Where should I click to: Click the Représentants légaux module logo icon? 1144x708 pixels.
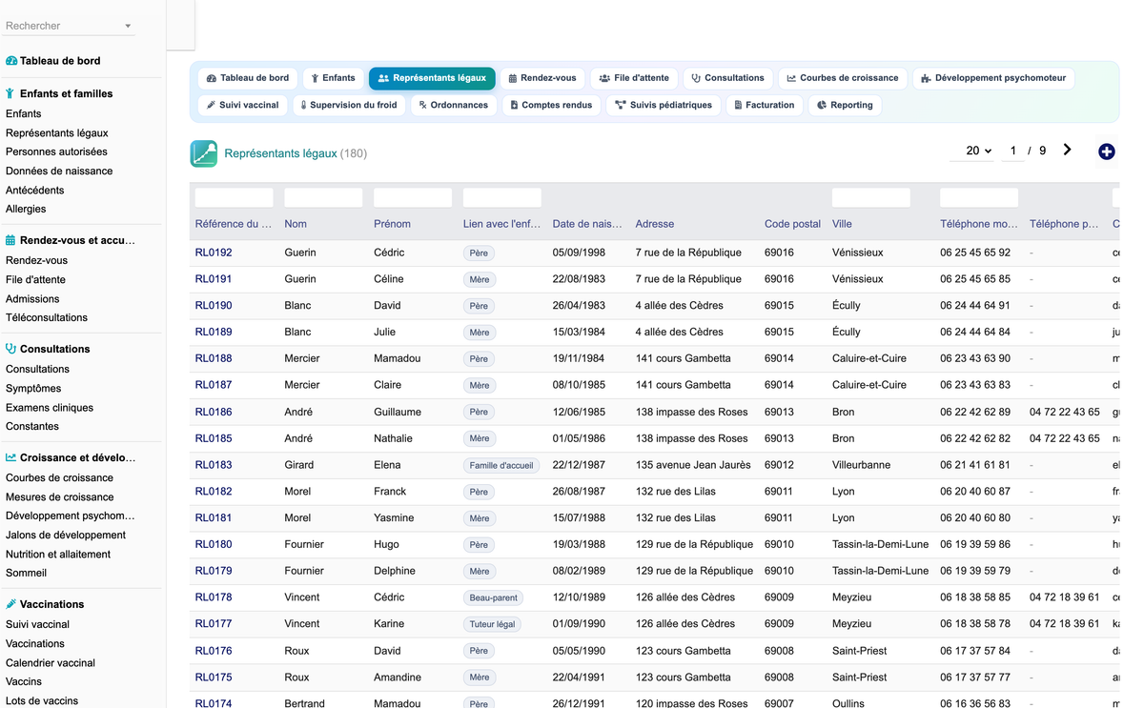click(204, 153)
